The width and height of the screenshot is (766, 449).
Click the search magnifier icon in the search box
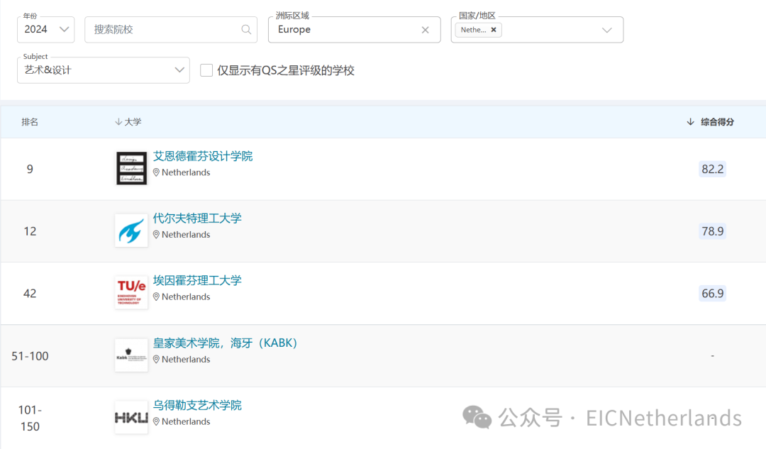pos(246,30)
